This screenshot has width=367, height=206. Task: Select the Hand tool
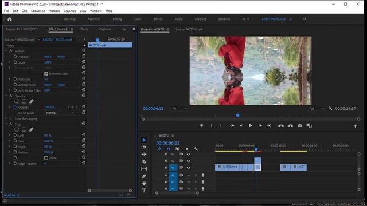coord(144,183)
